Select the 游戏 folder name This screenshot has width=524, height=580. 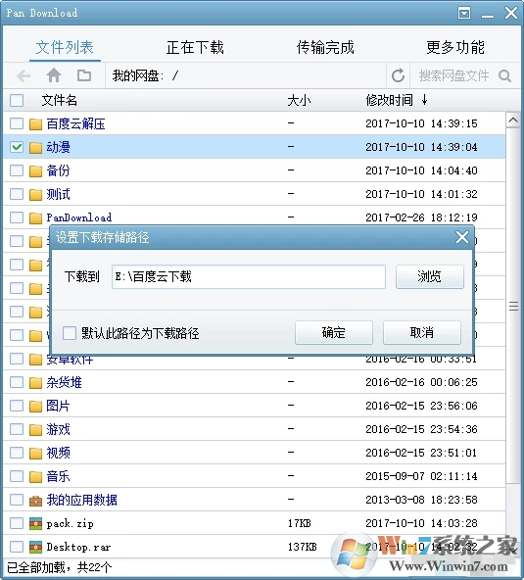[58, 429]
